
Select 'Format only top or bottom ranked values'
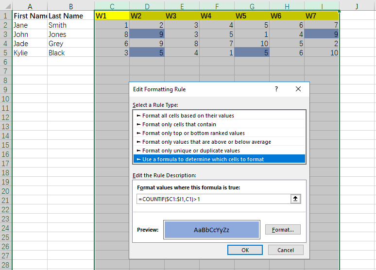pyautogui.click(x=219, y=133)
